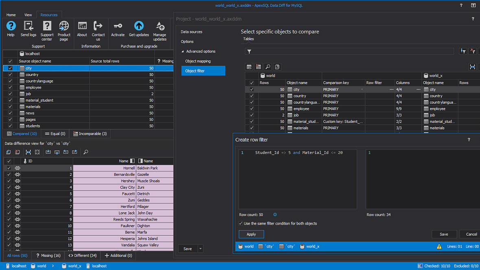The height and width of the screenshot is (270, 480).
Task: Open the Manage updates icon
Action: (x=160, y=29)
